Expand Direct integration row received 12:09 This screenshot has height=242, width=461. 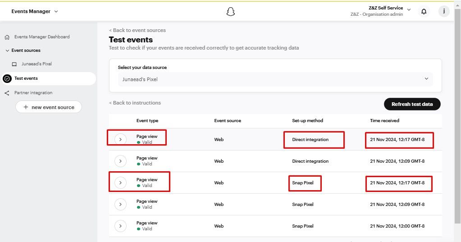(x=120, y=161)
